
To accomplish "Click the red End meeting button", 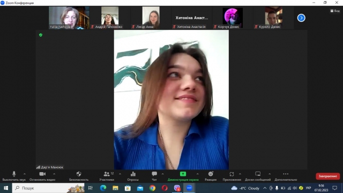I will pos(327,176).
